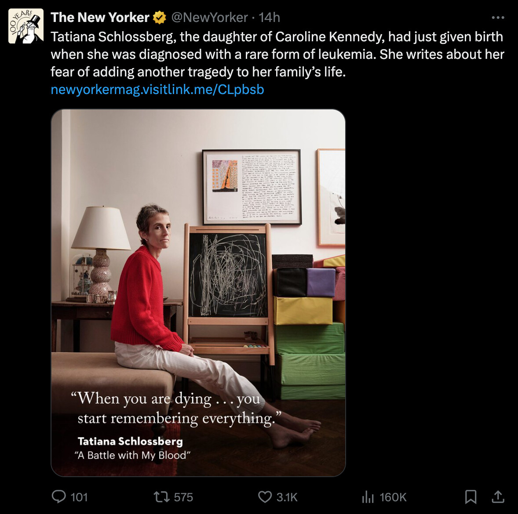The image size is (518, 514).
Task: Click the 575 reposts count
Action: (x=183, y=497)
